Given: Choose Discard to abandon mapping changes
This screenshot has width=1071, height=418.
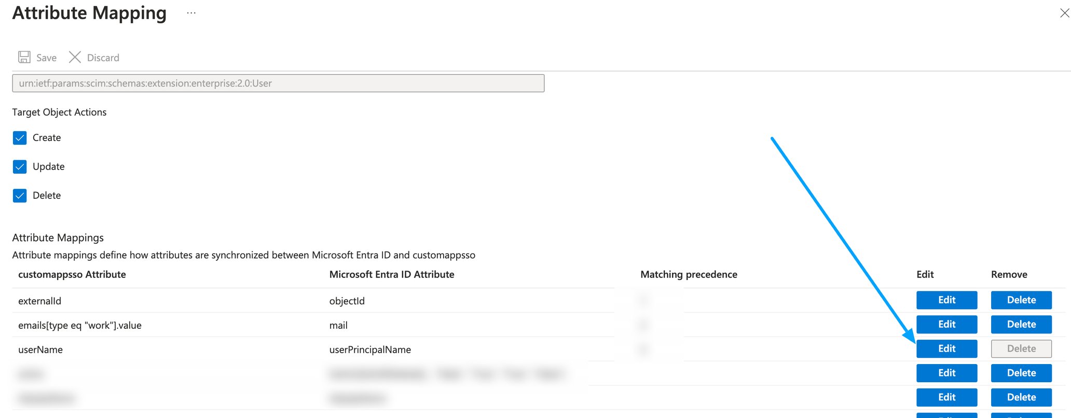Looking at the screenshot, I should 103,57.
